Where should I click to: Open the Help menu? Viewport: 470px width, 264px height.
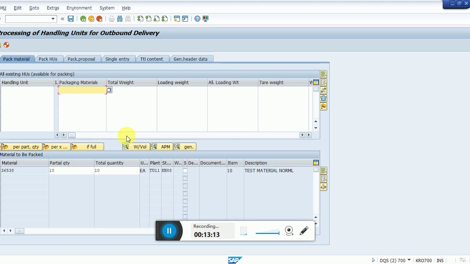click(126, 8)
